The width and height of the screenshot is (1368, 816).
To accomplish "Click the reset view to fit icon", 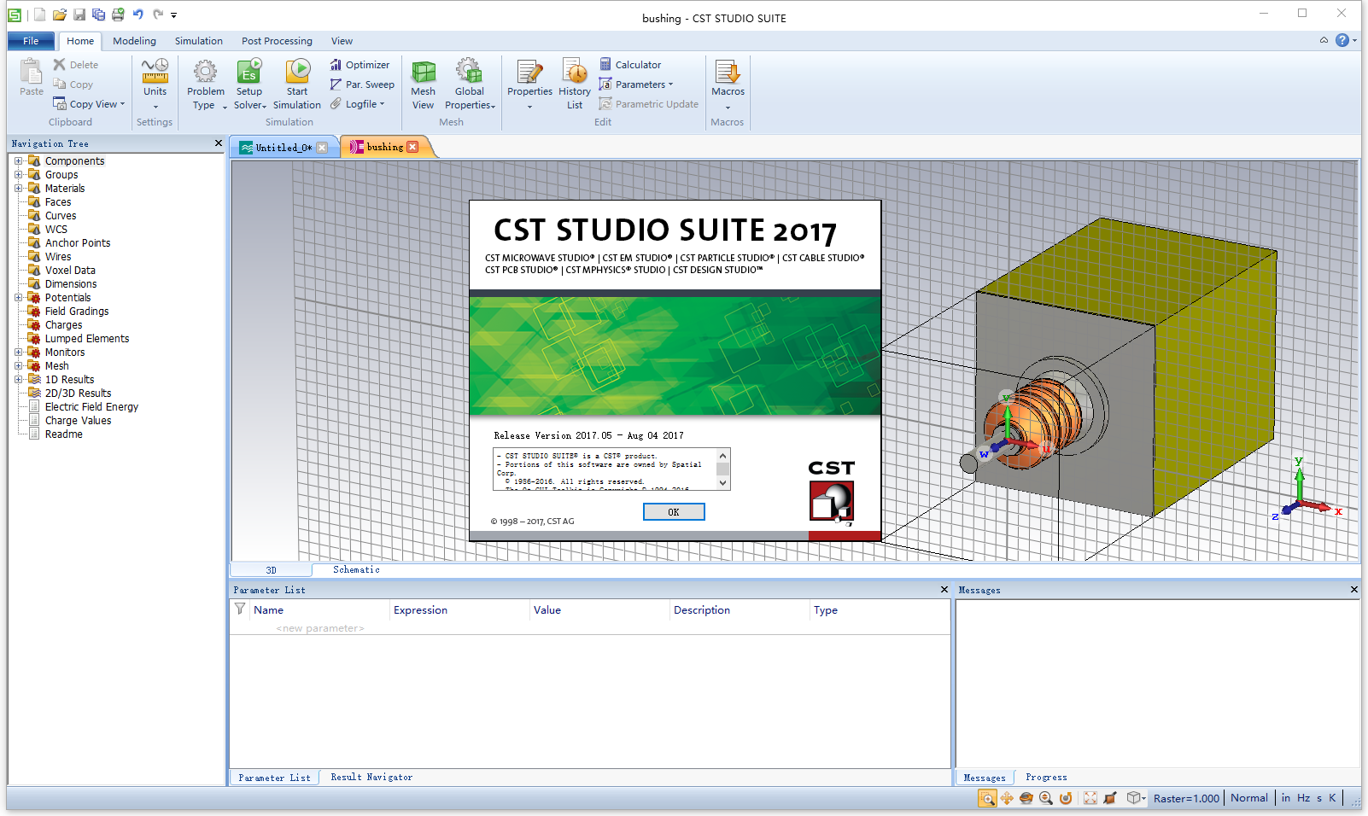I will tap(1090, 798).
